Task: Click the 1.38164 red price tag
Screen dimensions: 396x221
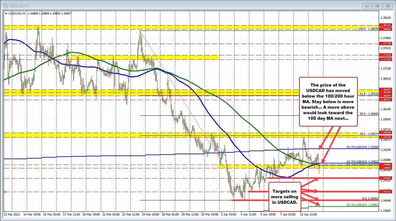Action: point(386,25)
